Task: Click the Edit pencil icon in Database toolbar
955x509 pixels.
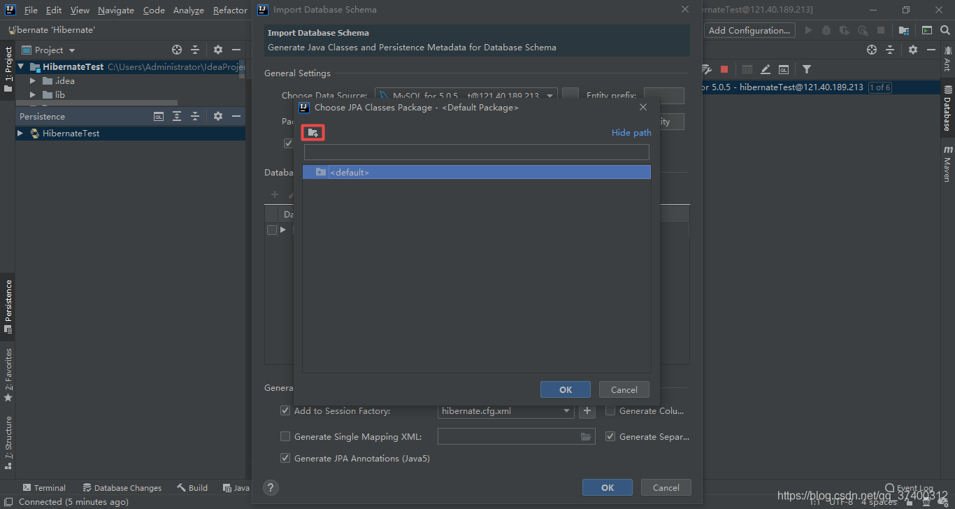Action: 766,69
